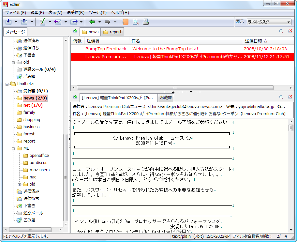
Task: Open the upper 送信待ち outbox folder
Action: point(31,48)
